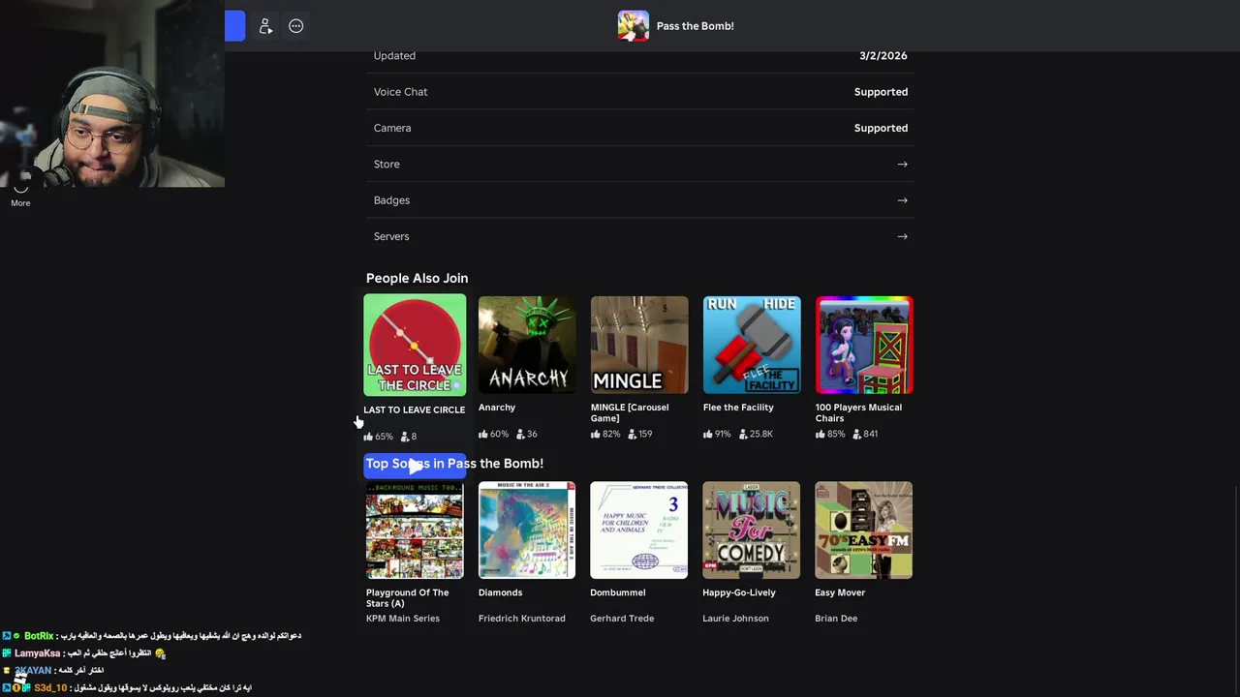Click the thumbs-up icon beside 60%
The image size is (1240, 697).
tap(483, 434)
